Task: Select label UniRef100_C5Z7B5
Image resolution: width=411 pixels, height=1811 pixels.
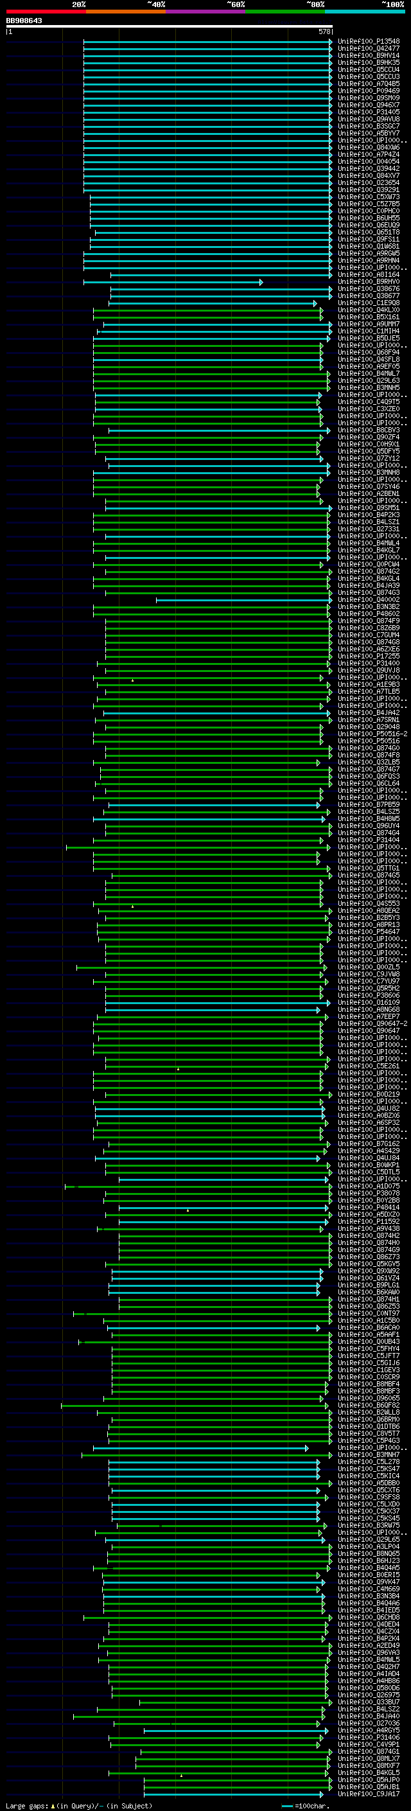Action: 369,204
